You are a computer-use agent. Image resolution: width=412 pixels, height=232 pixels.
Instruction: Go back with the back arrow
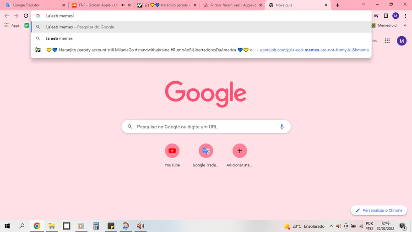click(x=6, y=16)
